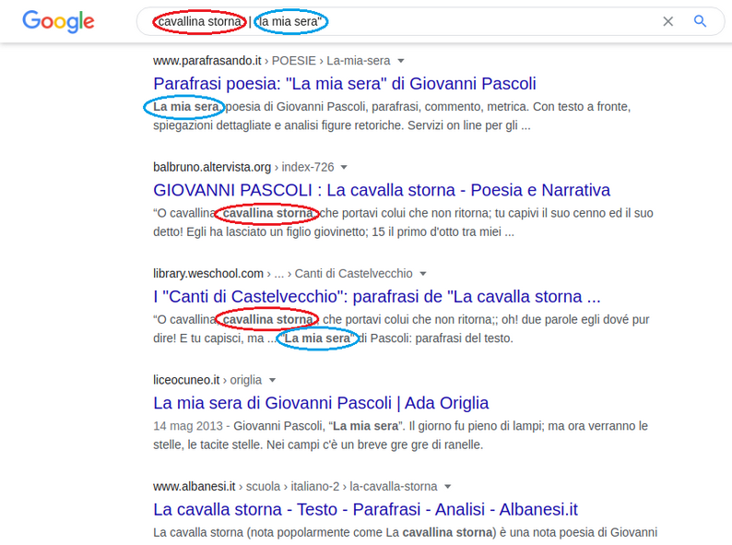Open the www.albanesi.it result dropdown arrow
Viewport: 732px width, 545px height.
pos(448,487)
